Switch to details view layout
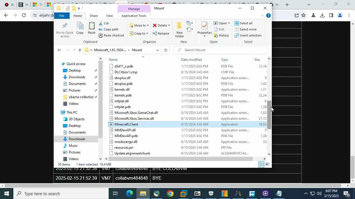Screen dimensions: 355x199 (x=261, y=164)
